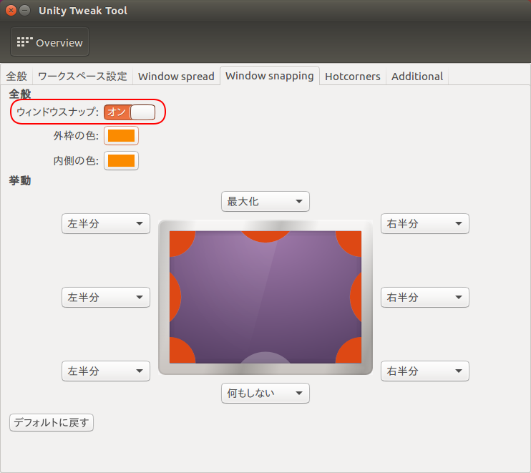Open the Additional tab

coord(417,76)
